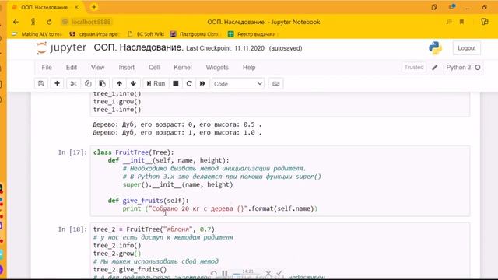
Task: Close the ООП. Наследование browser tab
Action: (76, 7)
